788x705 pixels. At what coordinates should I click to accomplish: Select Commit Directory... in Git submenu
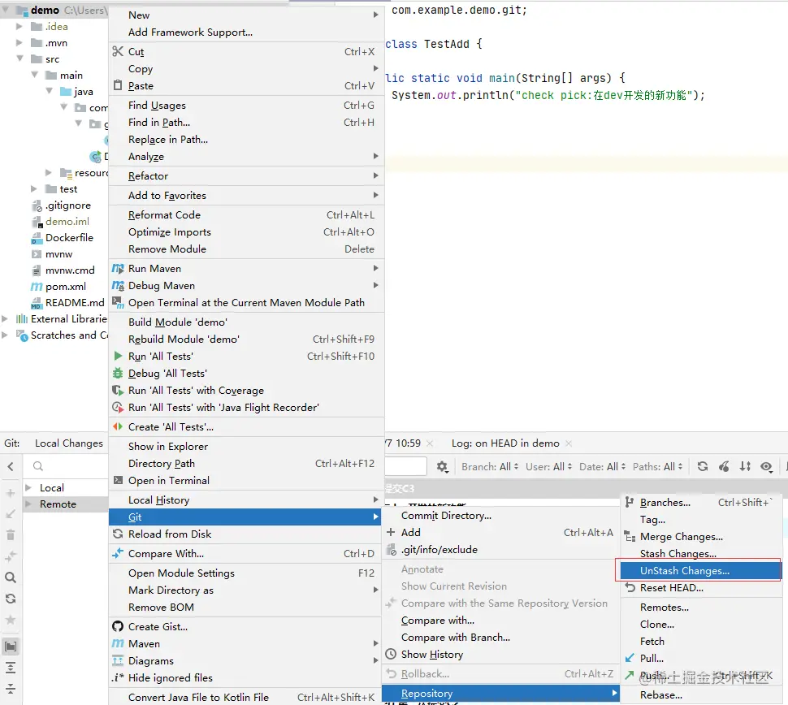point(500,515)
